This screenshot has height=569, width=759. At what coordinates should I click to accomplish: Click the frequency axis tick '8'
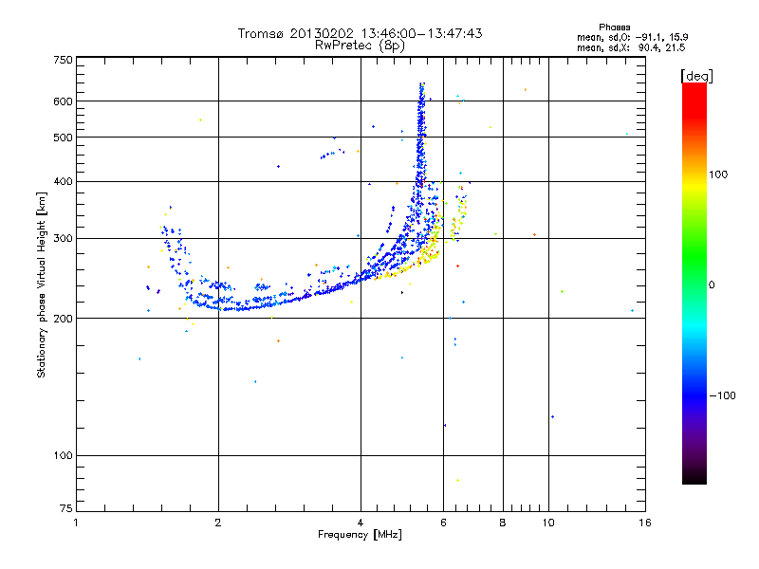pos(503,523)
